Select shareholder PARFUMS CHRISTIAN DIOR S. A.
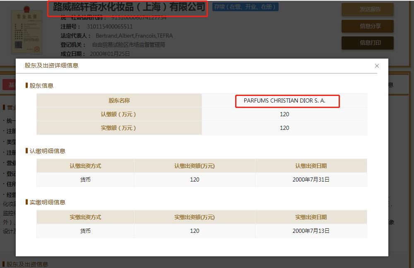 point(284,100)
